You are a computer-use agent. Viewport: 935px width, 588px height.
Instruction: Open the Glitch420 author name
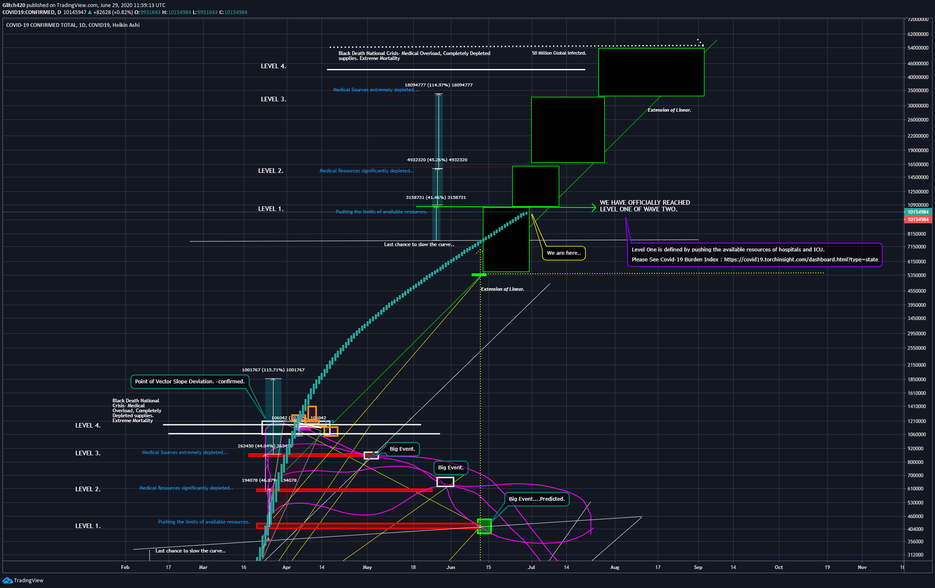[14, 5]
